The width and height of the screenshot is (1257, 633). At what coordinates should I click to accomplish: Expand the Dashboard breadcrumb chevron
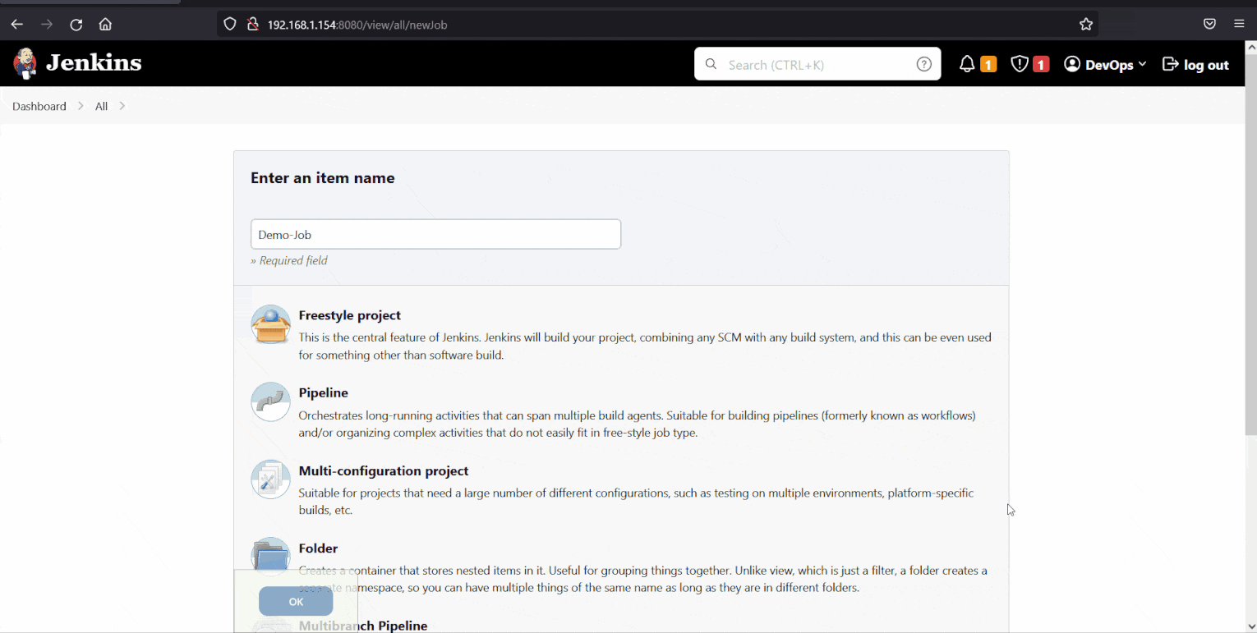81,106
